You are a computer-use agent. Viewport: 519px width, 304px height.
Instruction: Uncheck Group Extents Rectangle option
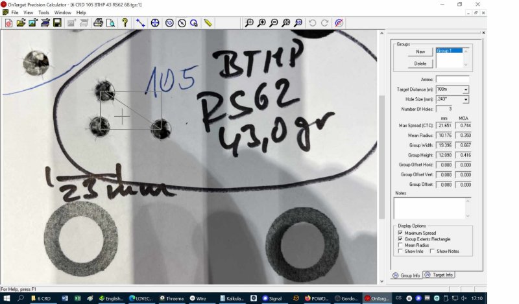(400, 239)
